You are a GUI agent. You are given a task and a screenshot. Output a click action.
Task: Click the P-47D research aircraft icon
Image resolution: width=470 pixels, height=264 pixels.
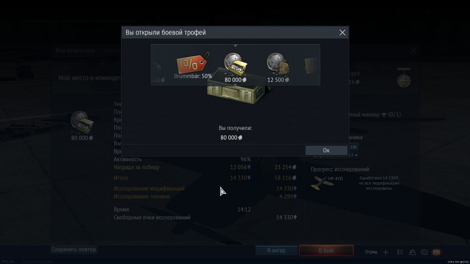(322, 182)
